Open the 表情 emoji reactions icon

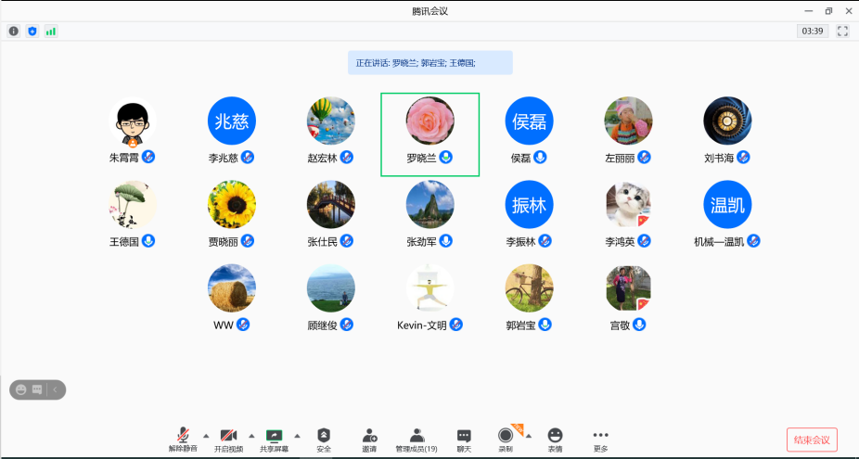[x=555, y=437]
